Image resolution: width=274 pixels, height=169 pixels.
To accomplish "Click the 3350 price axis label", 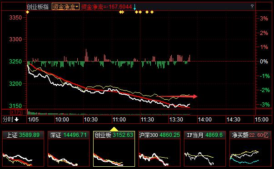I will (15, 17).
